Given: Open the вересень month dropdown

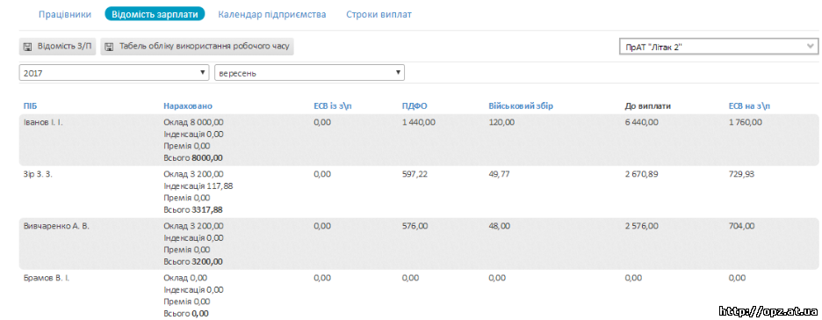Looking at the screenshot, I should pyautogui.click(x=309, y=73).
